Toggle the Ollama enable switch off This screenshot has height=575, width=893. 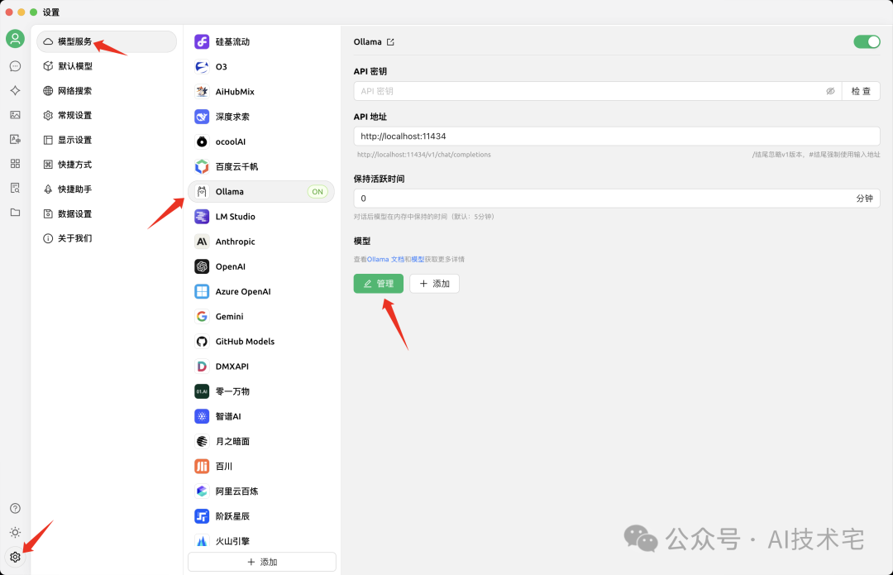tap(867, 41)
